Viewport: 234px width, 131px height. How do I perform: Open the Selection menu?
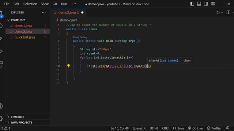[30, 4]
